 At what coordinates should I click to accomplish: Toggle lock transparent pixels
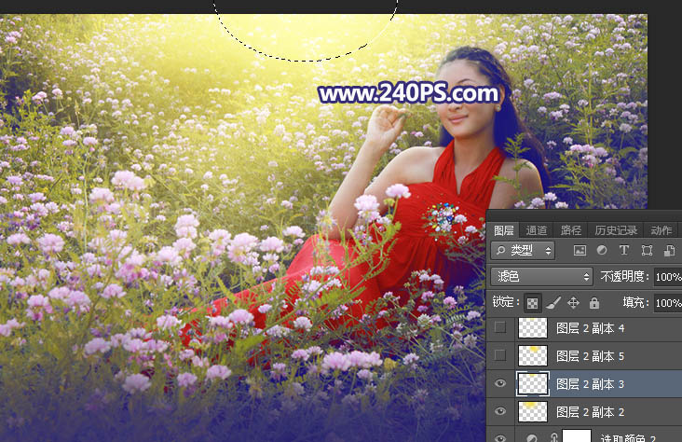[533, 303]
